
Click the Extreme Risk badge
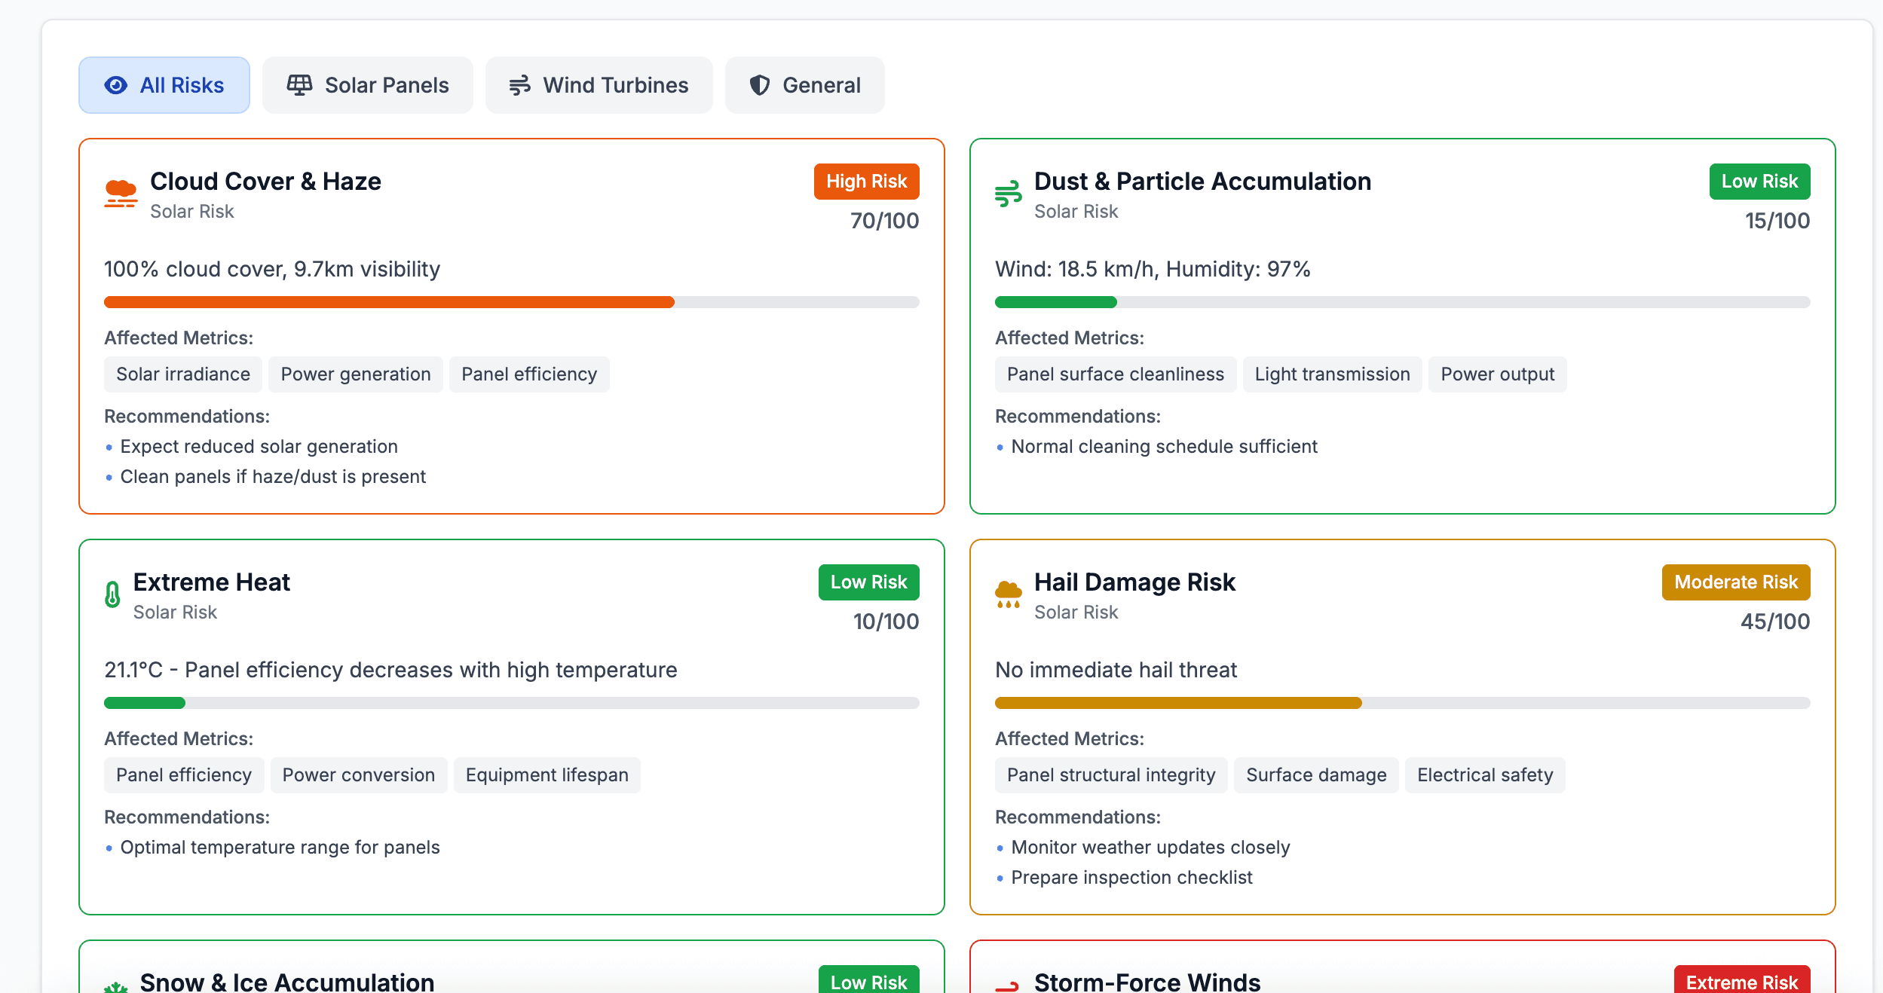pos(1743,979)
